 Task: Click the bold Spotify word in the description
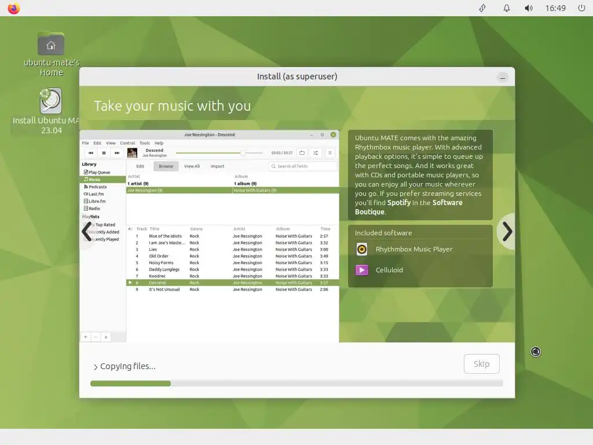pos(398,202)
